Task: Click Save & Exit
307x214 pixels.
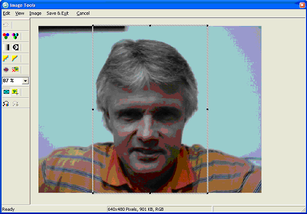Action: pos(58,13)
